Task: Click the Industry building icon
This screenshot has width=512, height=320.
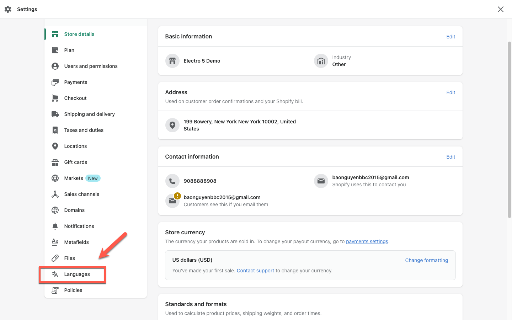Action: [321, 61]
